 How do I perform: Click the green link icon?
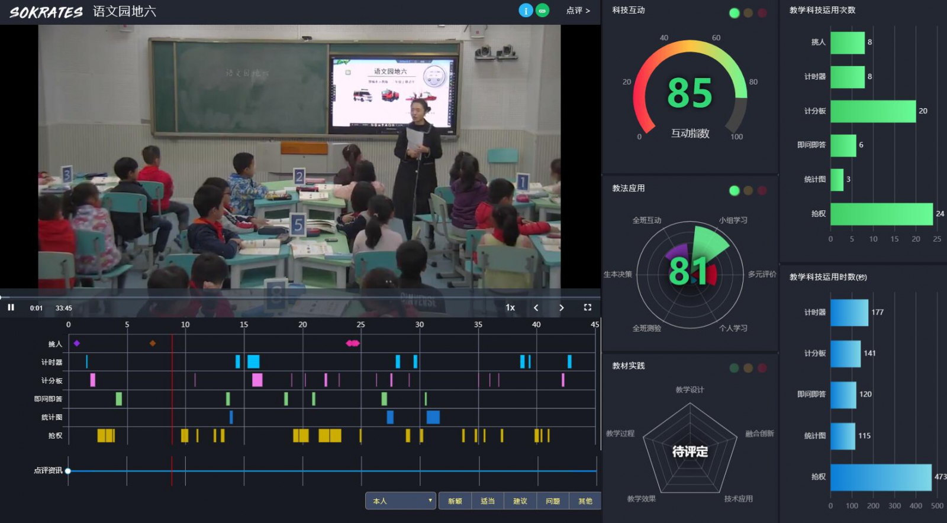click(542, 11)
